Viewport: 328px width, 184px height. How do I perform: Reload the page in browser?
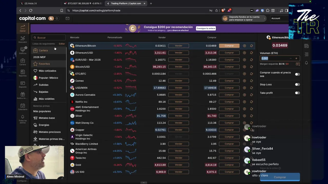click(31, 10)
